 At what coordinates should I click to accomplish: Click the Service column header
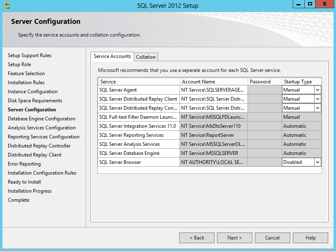[x=139, y=82]
